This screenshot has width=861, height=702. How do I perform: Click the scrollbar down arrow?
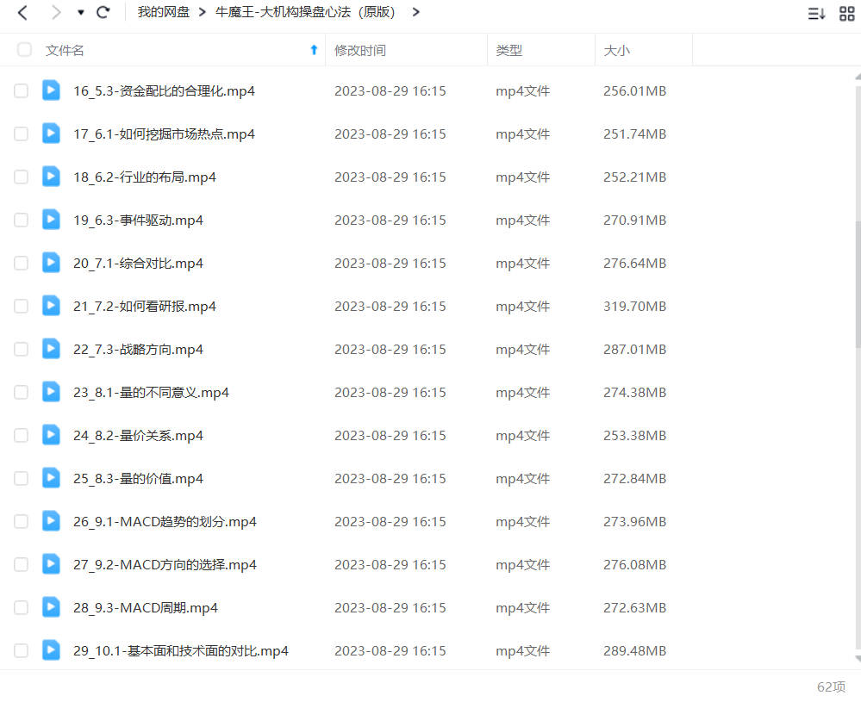pos(858,659)
